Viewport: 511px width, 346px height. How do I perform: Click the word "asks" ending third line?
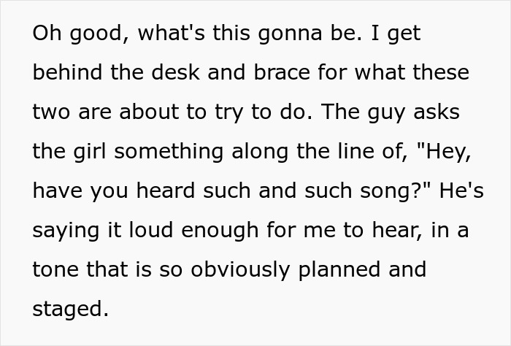click(437, 112)
